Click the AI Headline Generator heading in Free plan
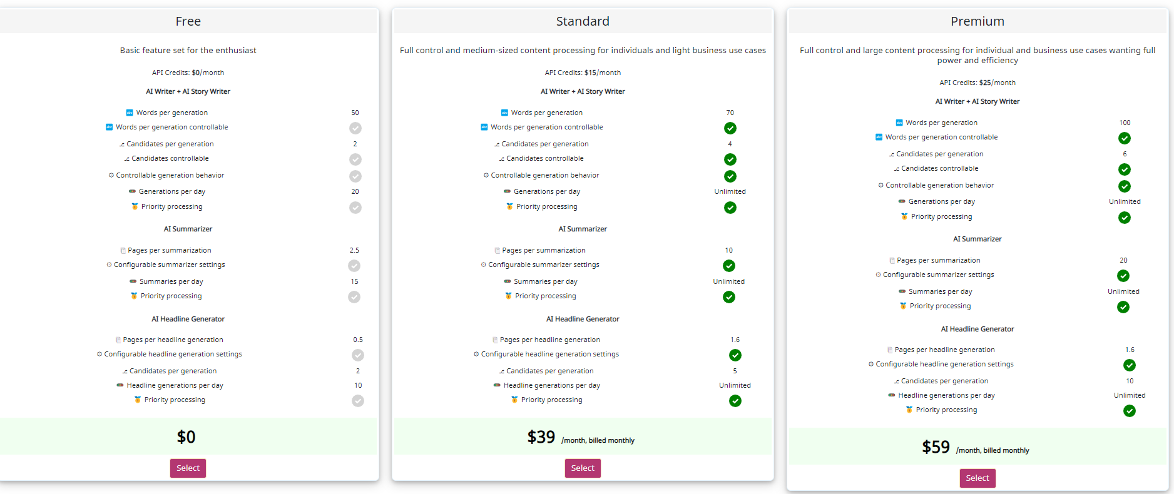Screen dimensions: 1174x494 [x=188, y=319]
